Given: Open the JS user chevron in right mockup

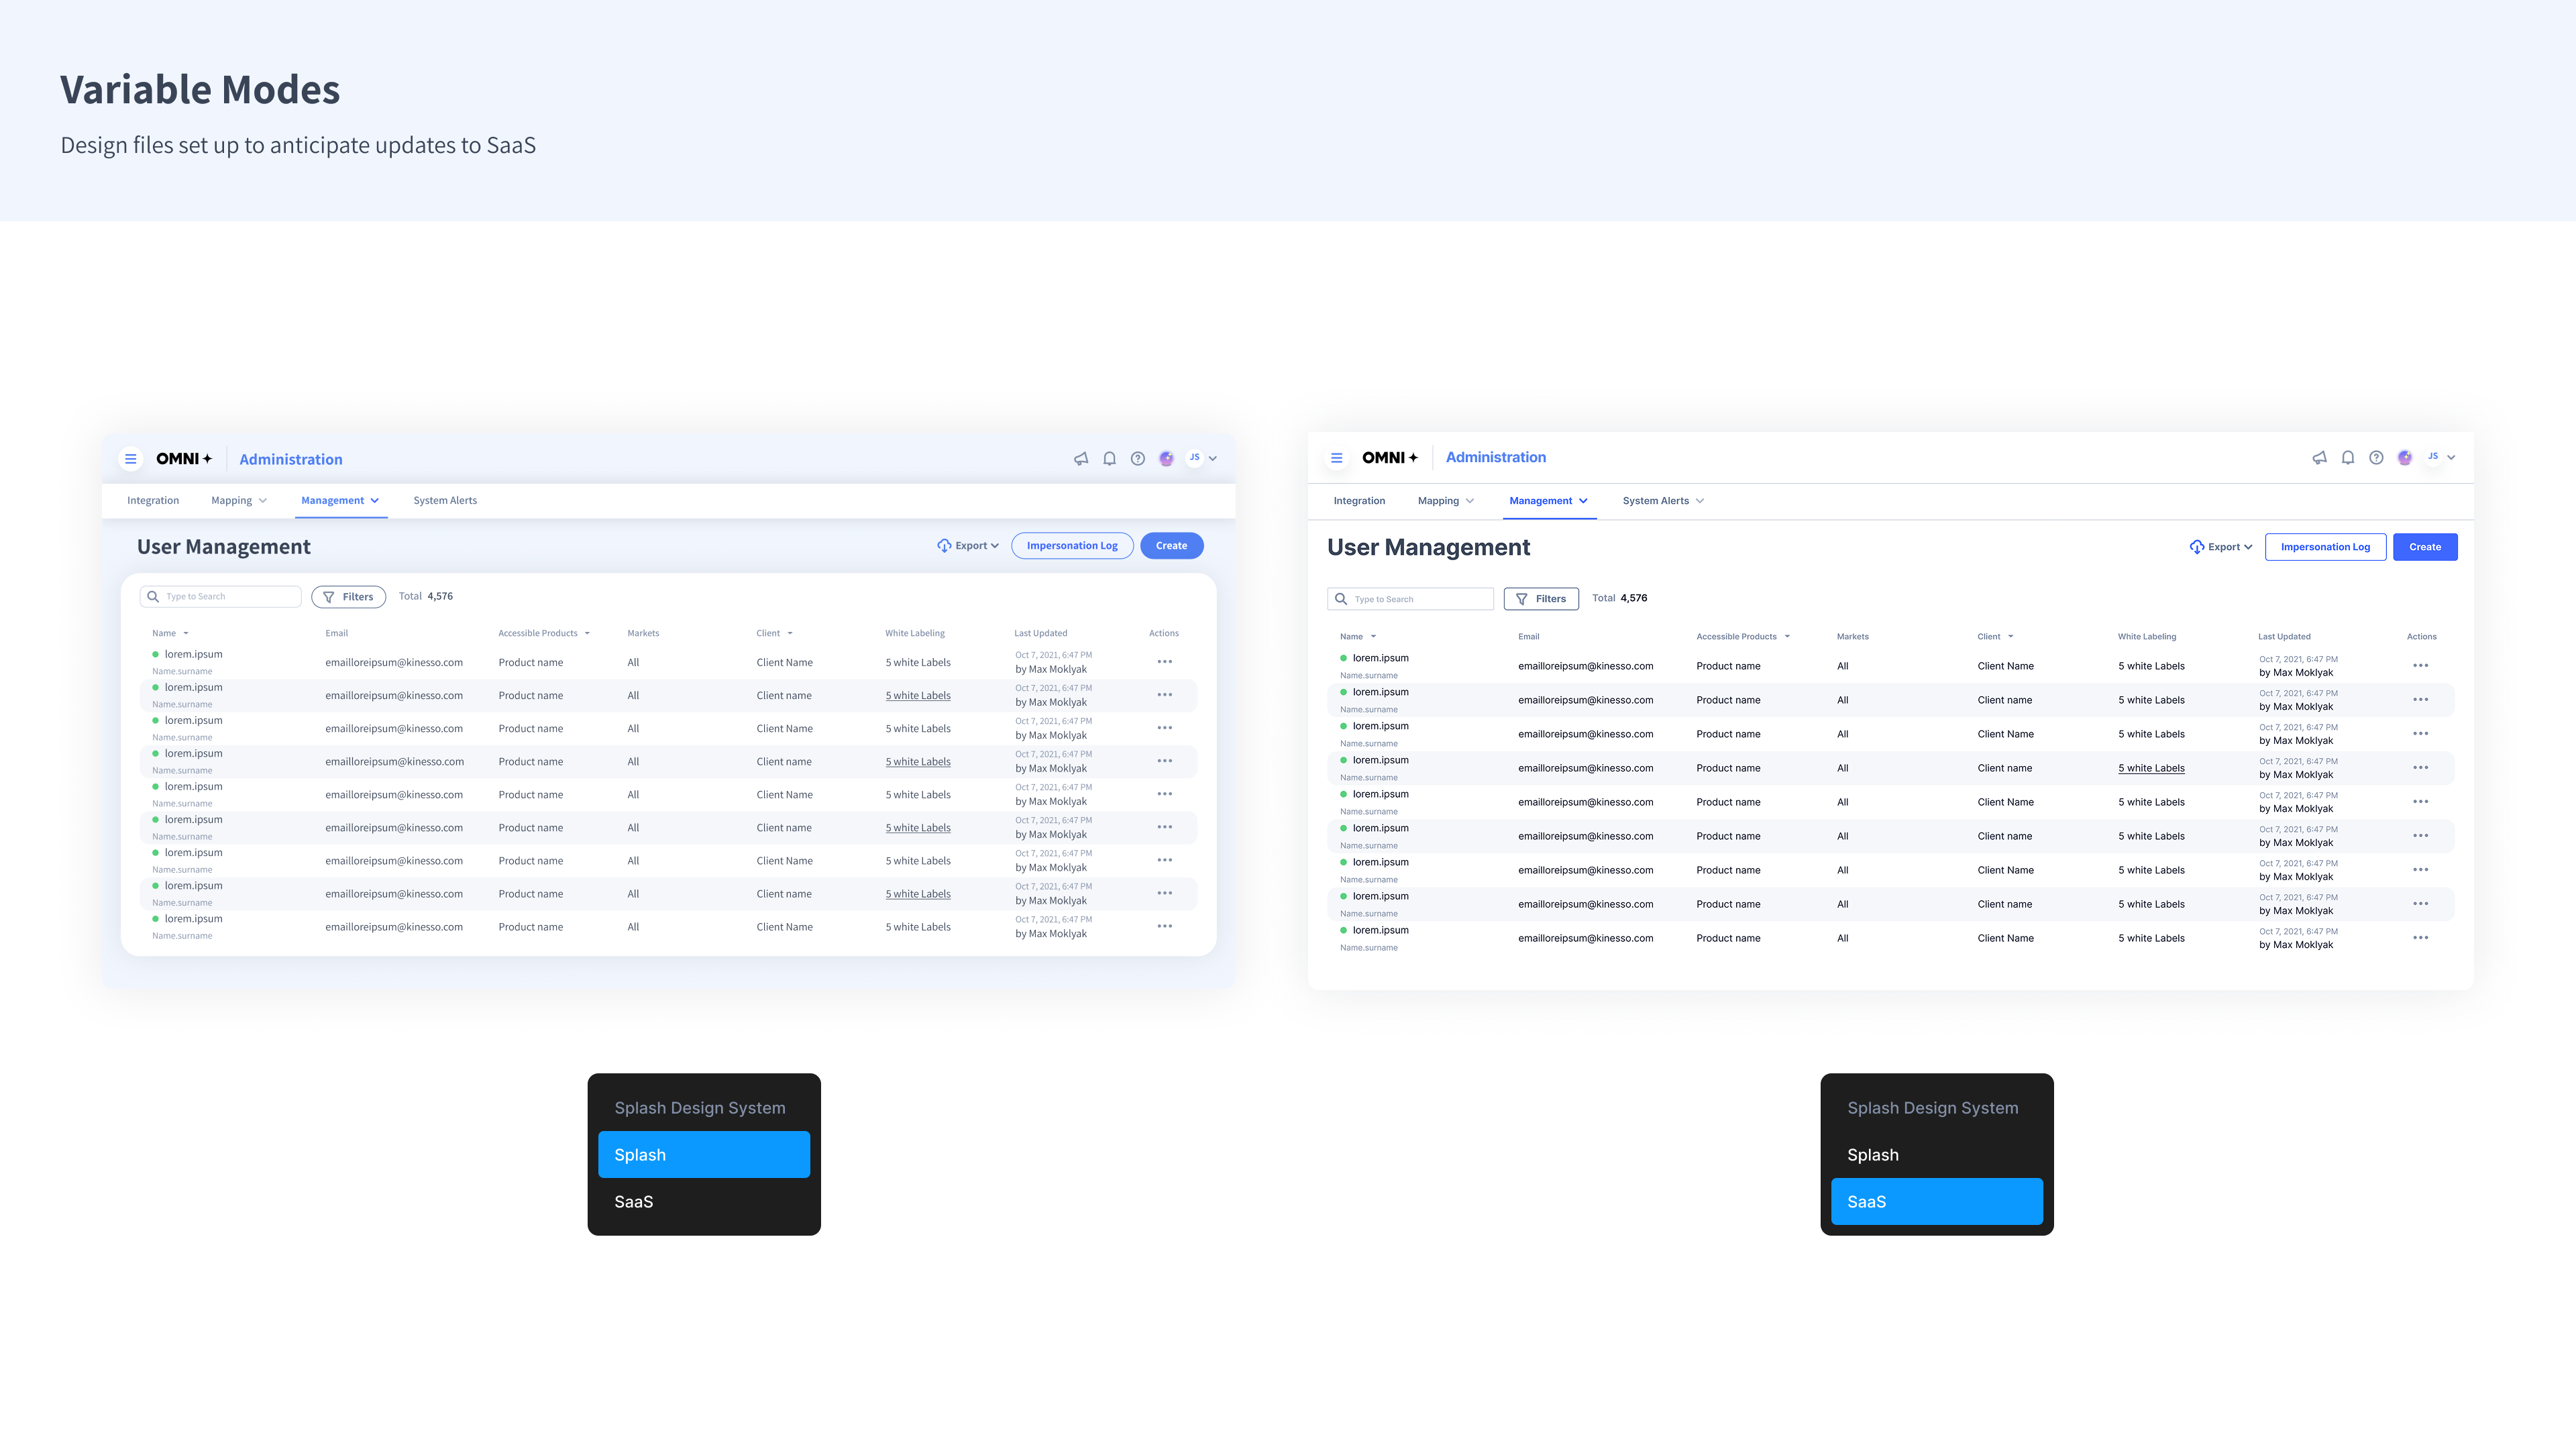Looking at the screenshot, I should (2451, 458).
